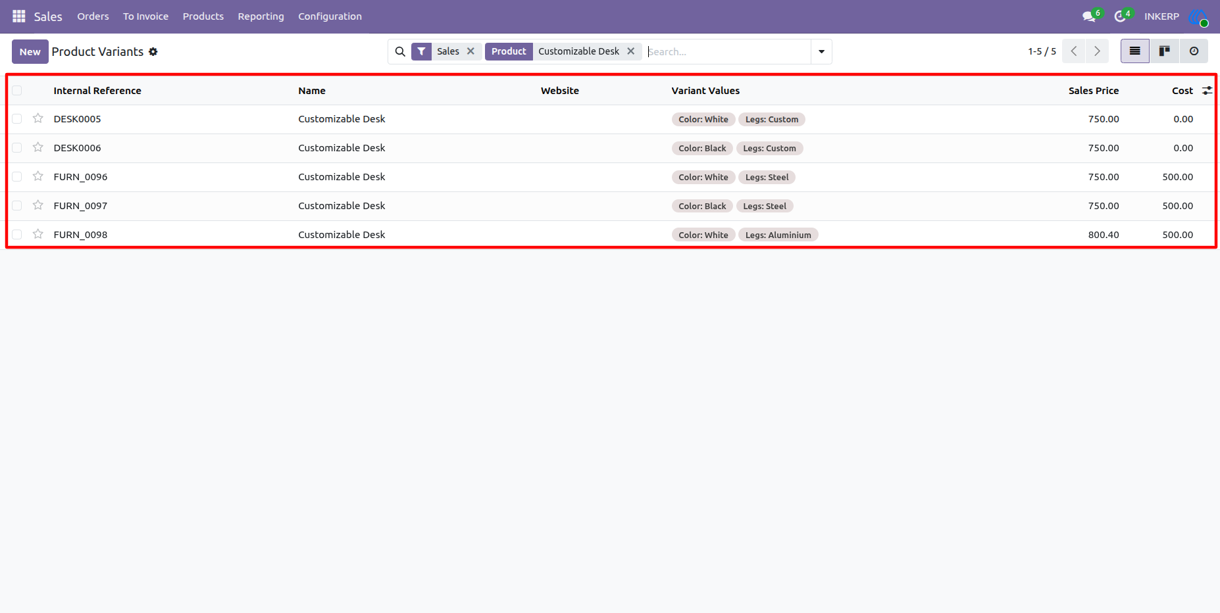1220x613 pixels.
Task: Open the apps grid menu icon
Action: point(19,16)
